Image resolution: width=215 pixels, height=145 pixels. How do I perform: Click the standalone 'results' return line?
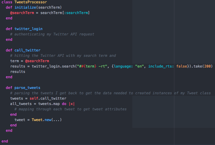click(x=18, y=72)
